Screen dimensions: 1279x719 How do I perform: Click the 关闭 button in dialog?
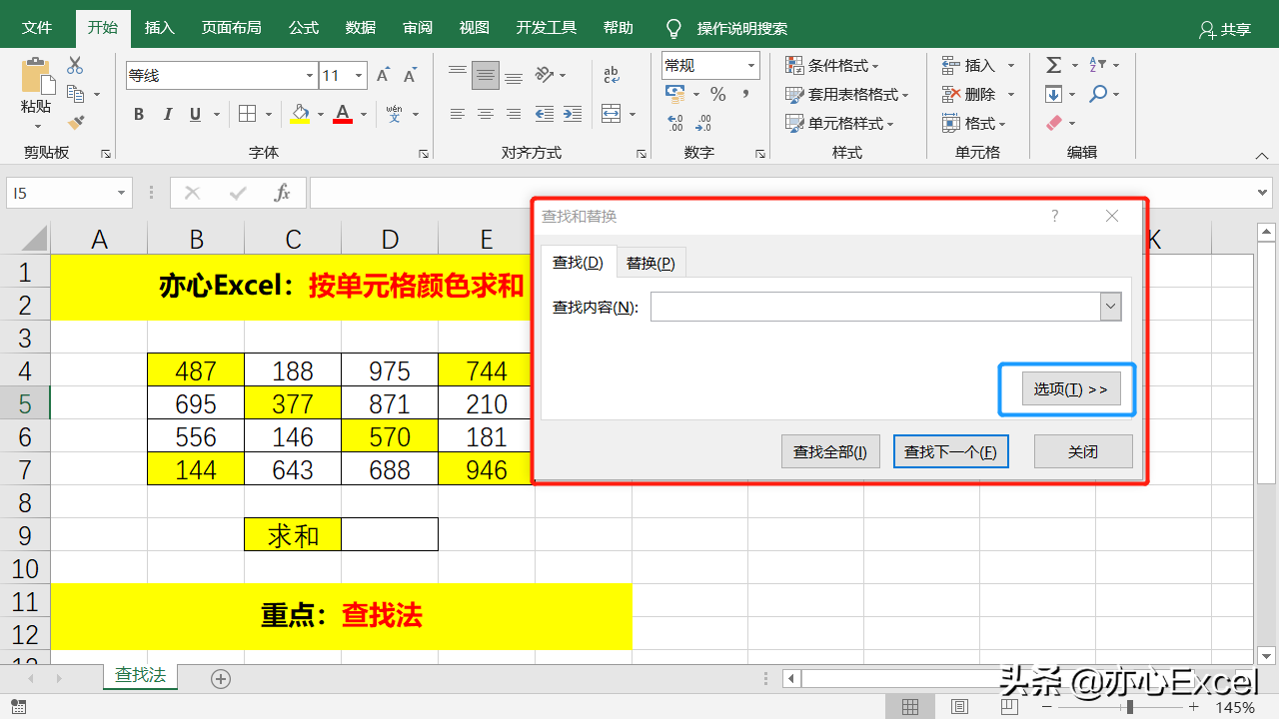point(1083,451)
